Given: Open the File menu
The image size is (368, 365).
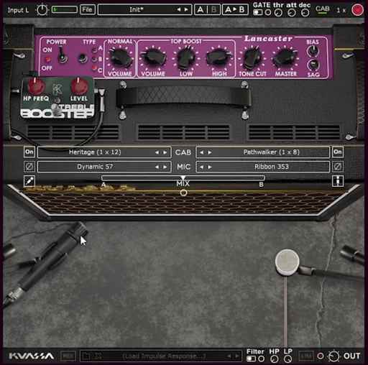Looking at the screenshot, I should (87, 9).
